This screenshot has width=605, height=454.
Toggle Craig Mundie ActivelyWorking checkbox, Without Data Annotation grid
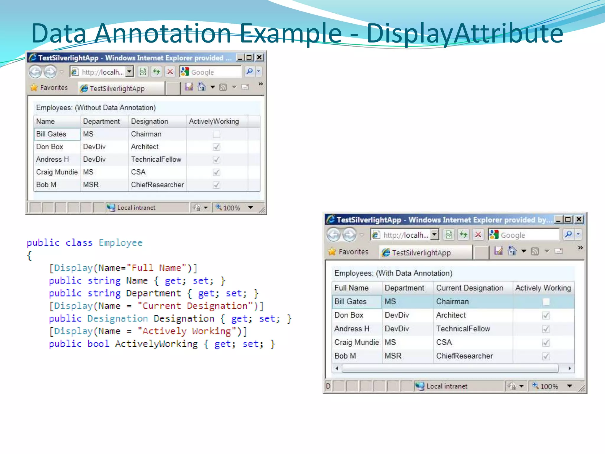click(x=217, y=172)
